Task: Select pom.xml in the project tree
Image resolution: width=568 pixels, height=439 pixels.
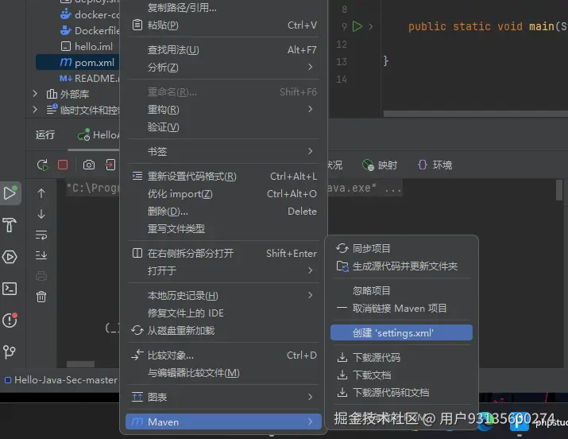Action: click(x=78, y=62)
